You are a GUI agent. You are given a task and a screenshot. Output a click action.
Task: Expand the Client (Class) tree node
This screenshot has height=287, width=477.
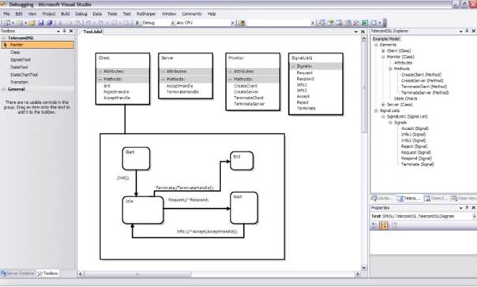click(x=383, y=51)
